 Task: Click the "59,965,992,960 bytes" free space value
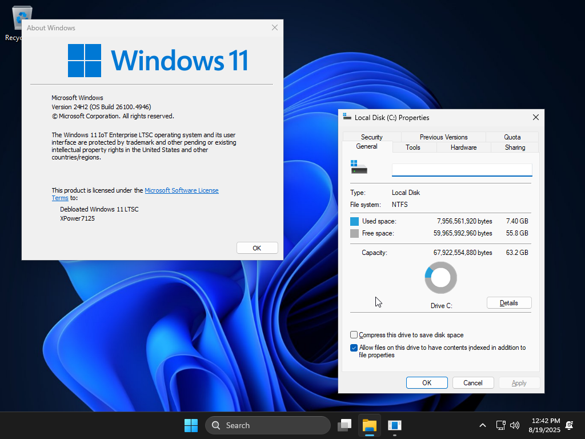(x=463, y=233)
